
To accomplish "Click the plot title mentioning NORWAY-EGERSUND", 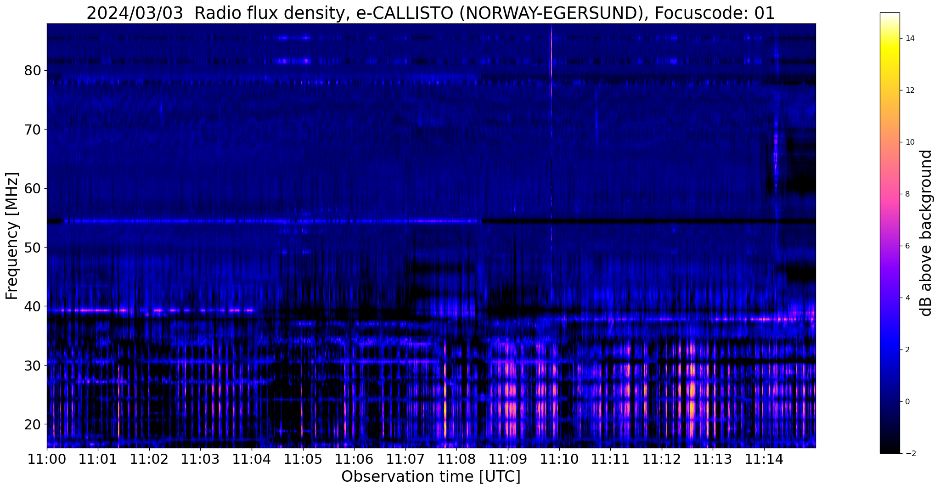I will click(431, 13).
